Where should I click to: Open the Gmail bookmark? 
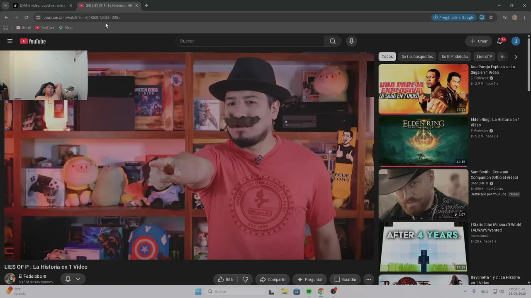[23, 27]
